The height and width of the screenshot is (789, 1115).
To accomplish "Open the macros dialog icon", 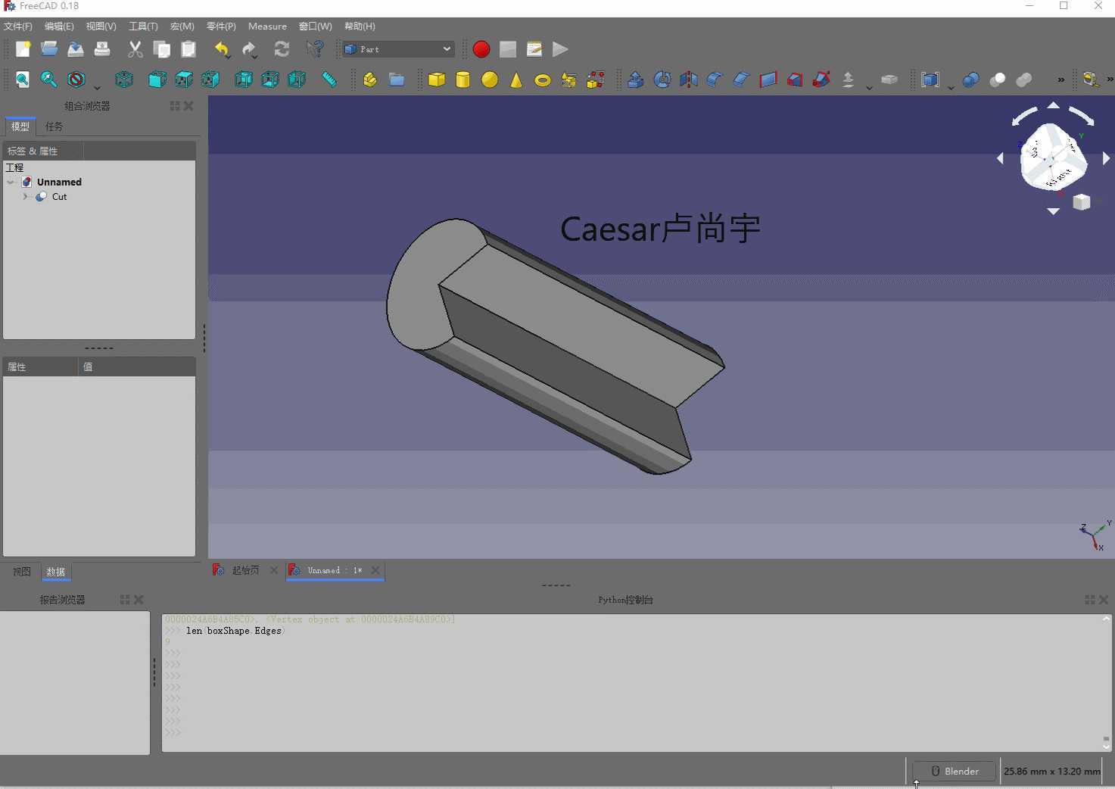I will 534,49.
